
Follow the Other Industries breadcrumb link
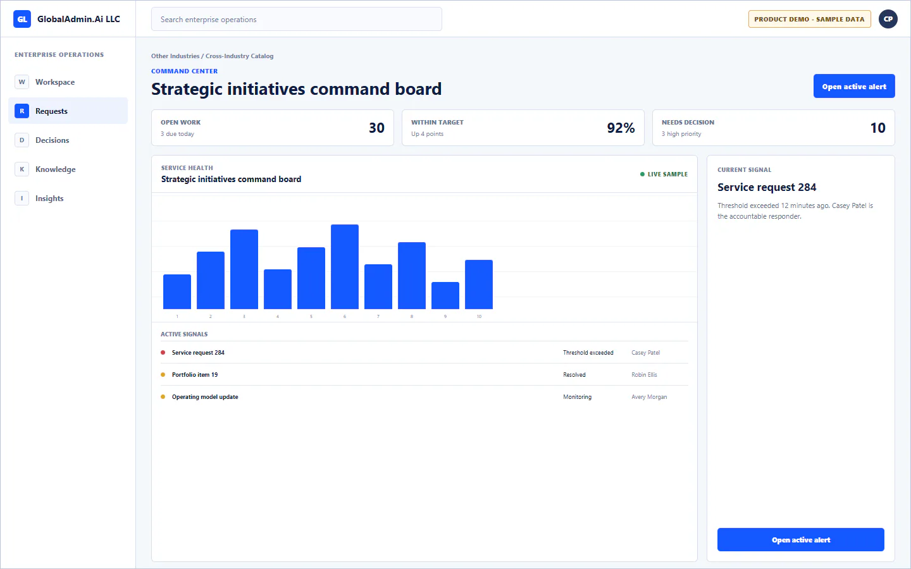[x=175, y=56]
